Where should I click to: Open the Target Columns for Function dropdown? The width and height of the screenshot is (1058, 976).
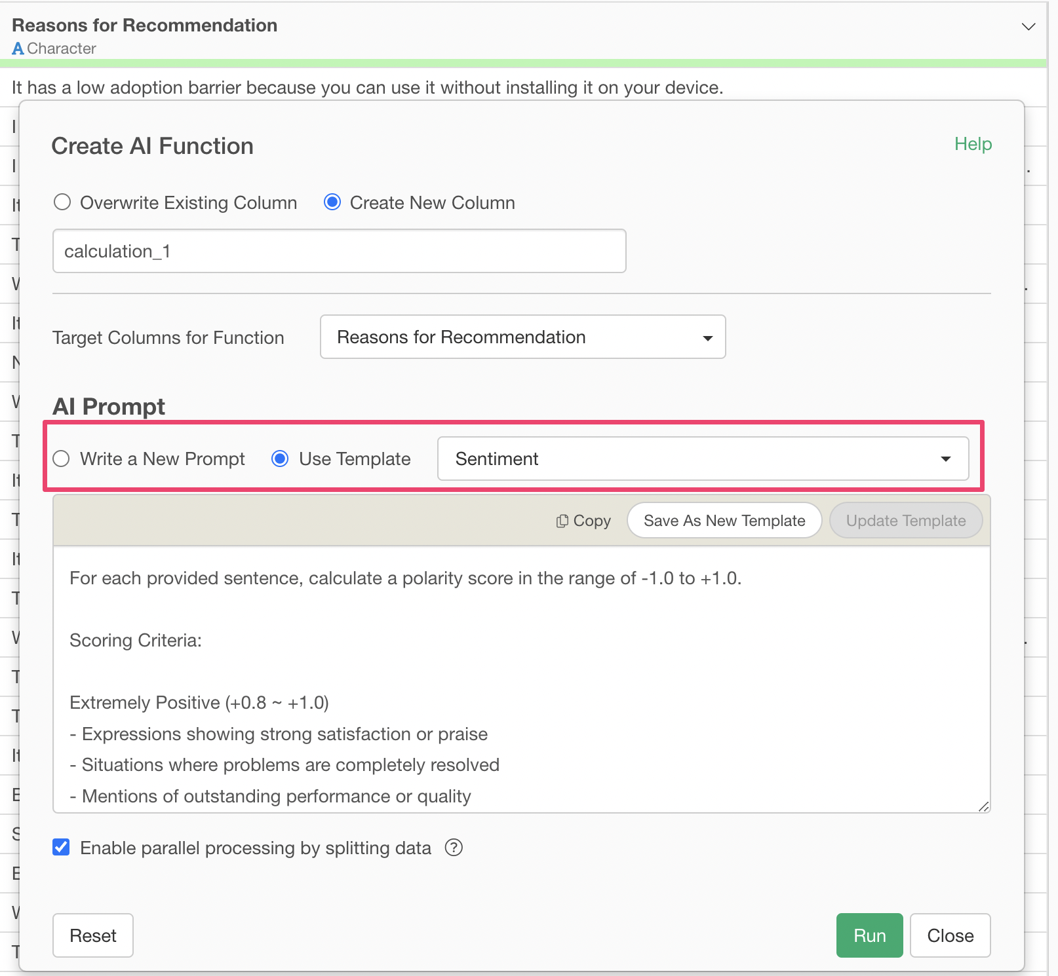pos(522,337)
